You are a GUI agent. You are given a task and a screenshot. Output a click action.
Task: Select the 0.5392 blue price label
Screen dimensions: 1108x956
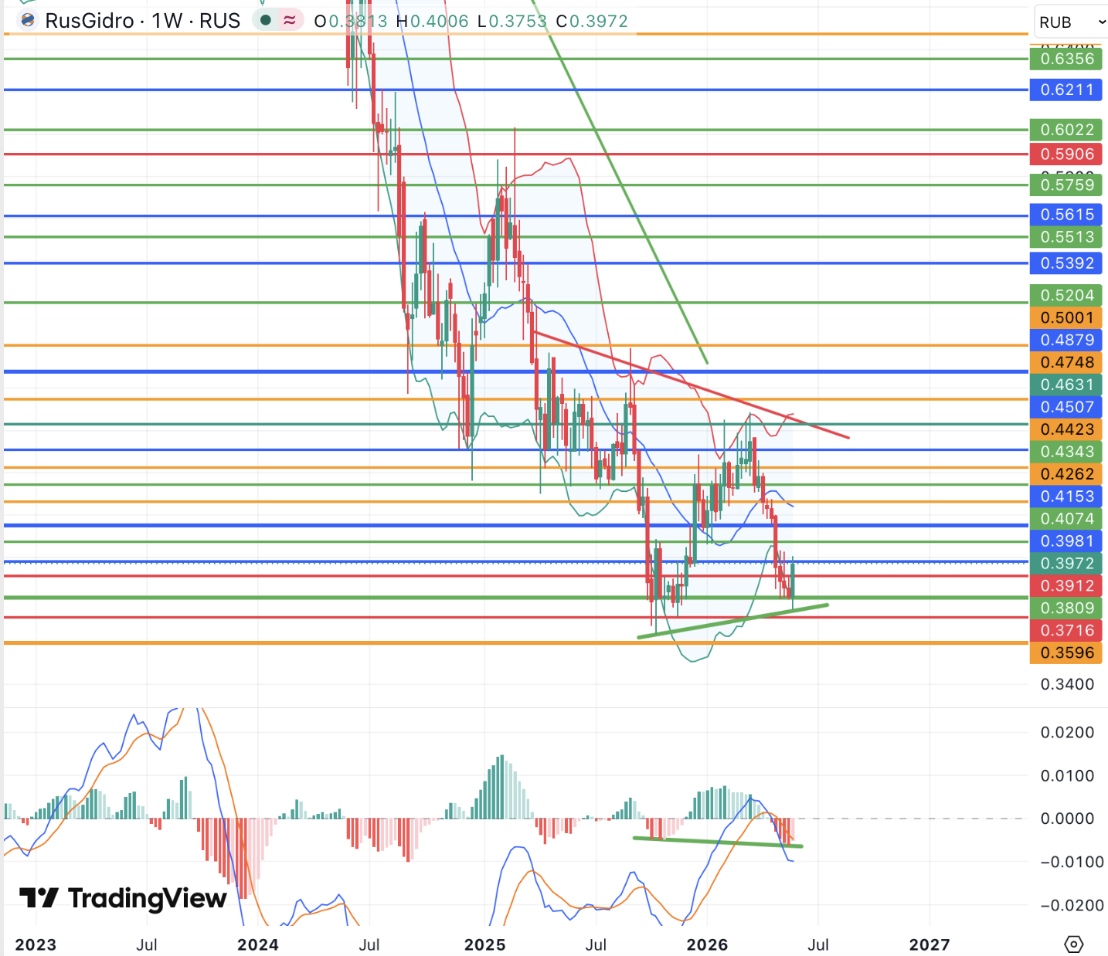(1067, 263)
